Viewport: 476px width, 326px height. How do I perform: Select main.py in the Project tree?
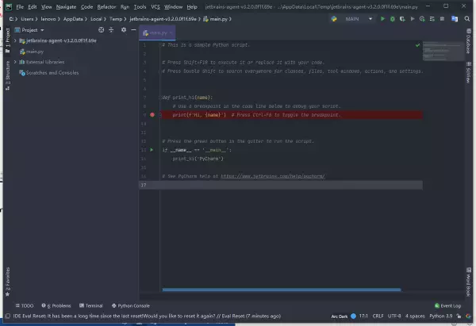(32, 52)
